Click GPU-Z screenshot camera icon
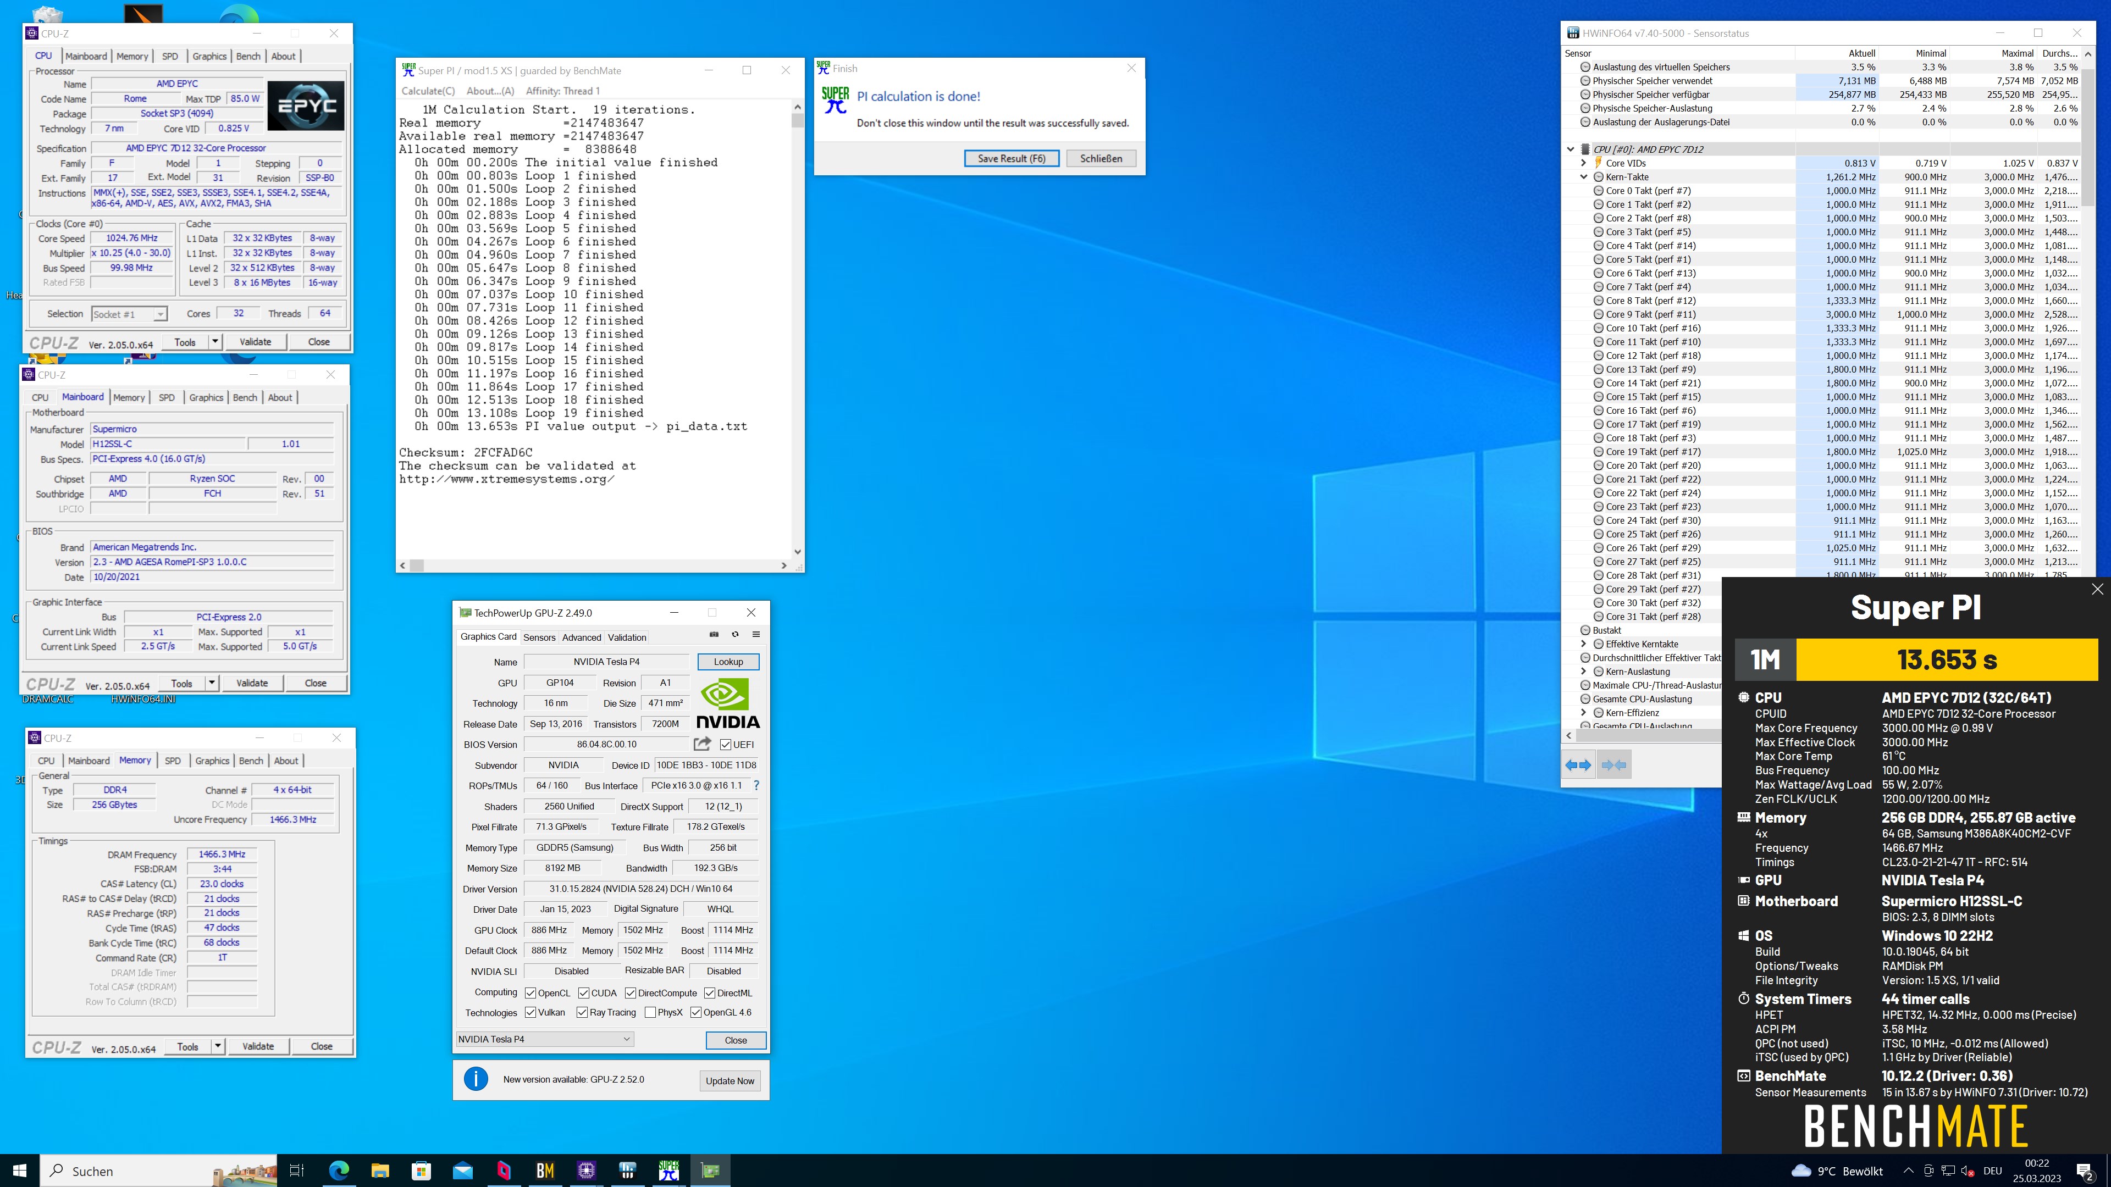2111x1187 pixels. pyautogui.click(x=714, y=634)
